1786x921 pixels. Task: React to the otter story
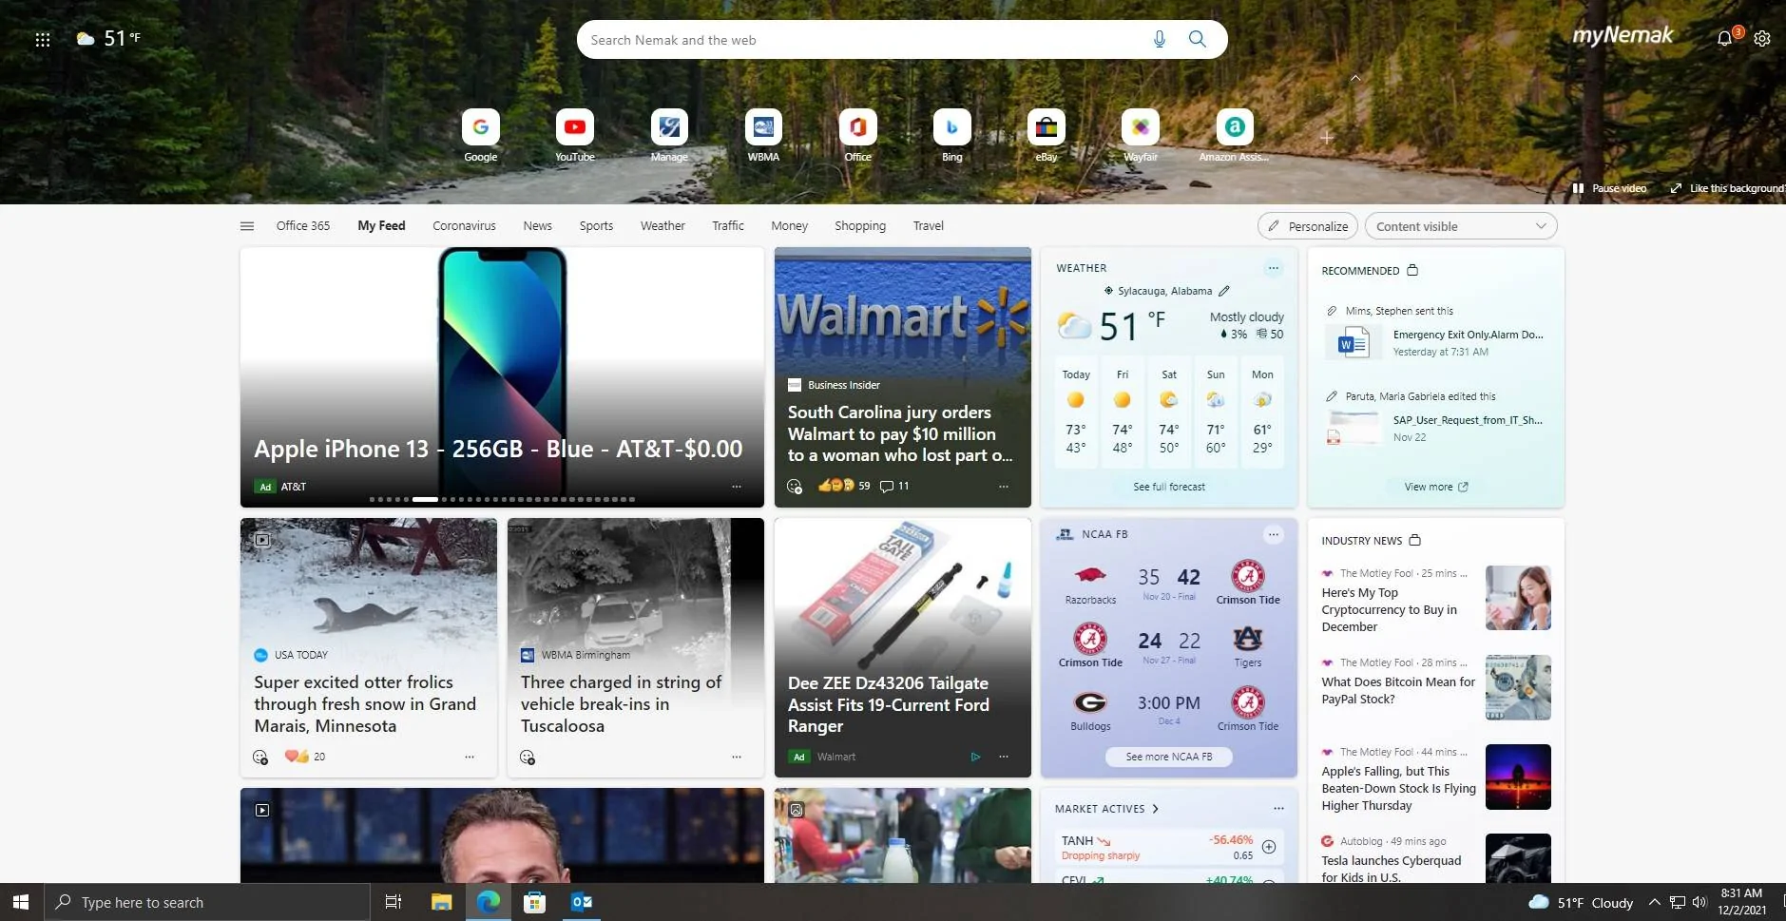(260, 758)
